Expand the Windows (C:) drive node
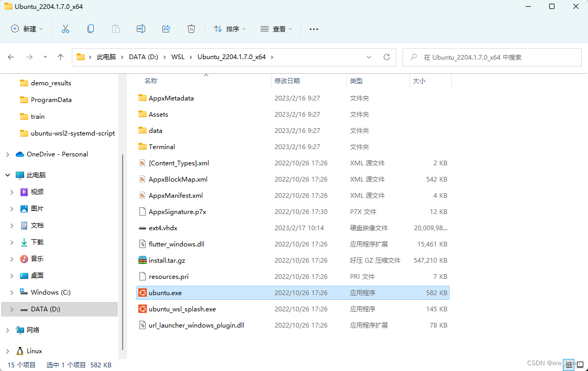The image size is (588, 371). 12,293
